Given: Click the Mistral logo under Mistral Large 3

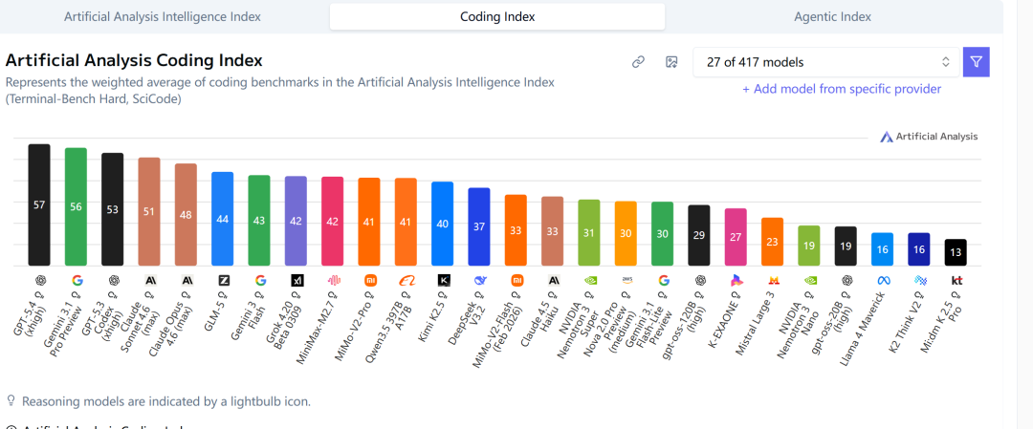Looking at the screenshot, I should pyautogui.click(x=773, y=280).
